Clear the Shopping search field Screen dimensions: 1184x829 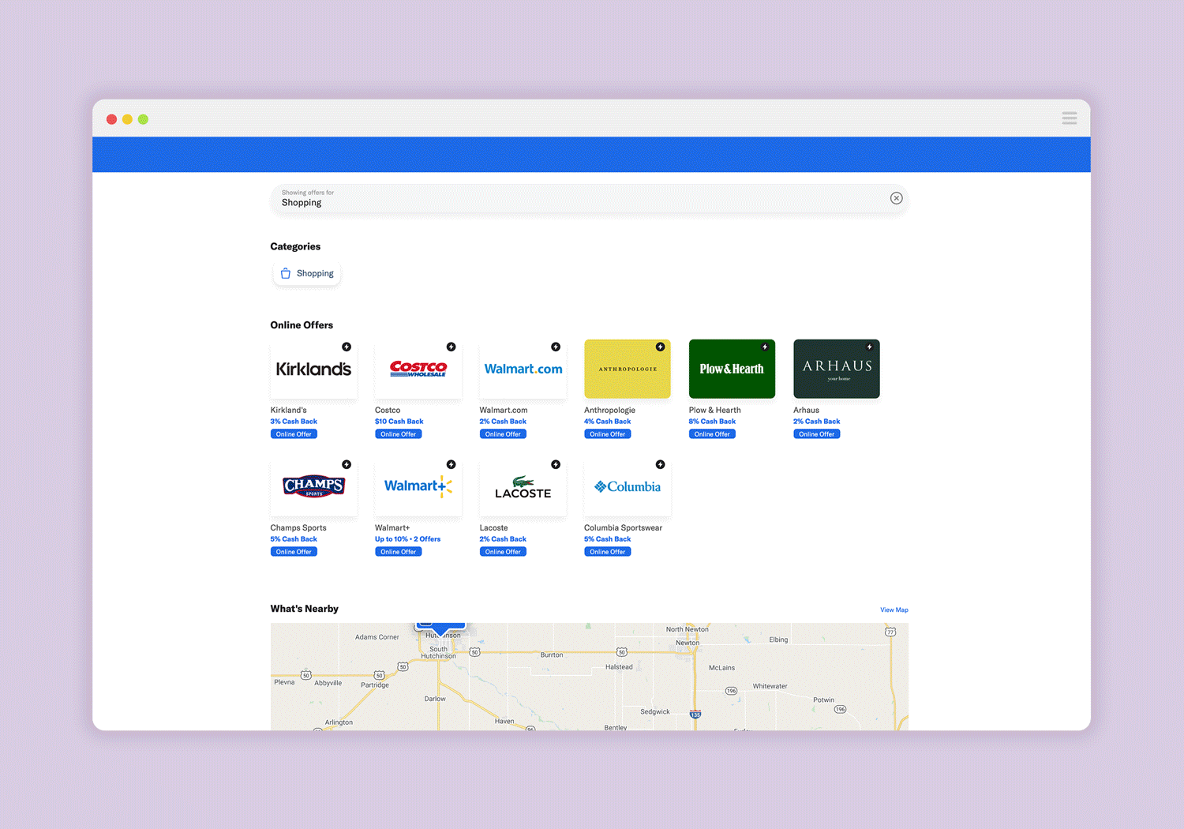(896, 198)
